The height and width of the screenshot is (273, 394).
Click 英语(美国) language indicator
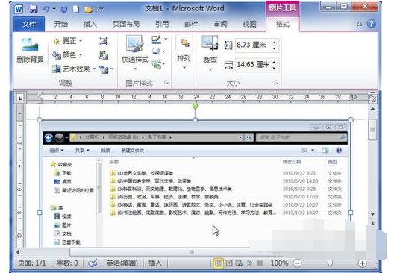[x=122, y=263]
